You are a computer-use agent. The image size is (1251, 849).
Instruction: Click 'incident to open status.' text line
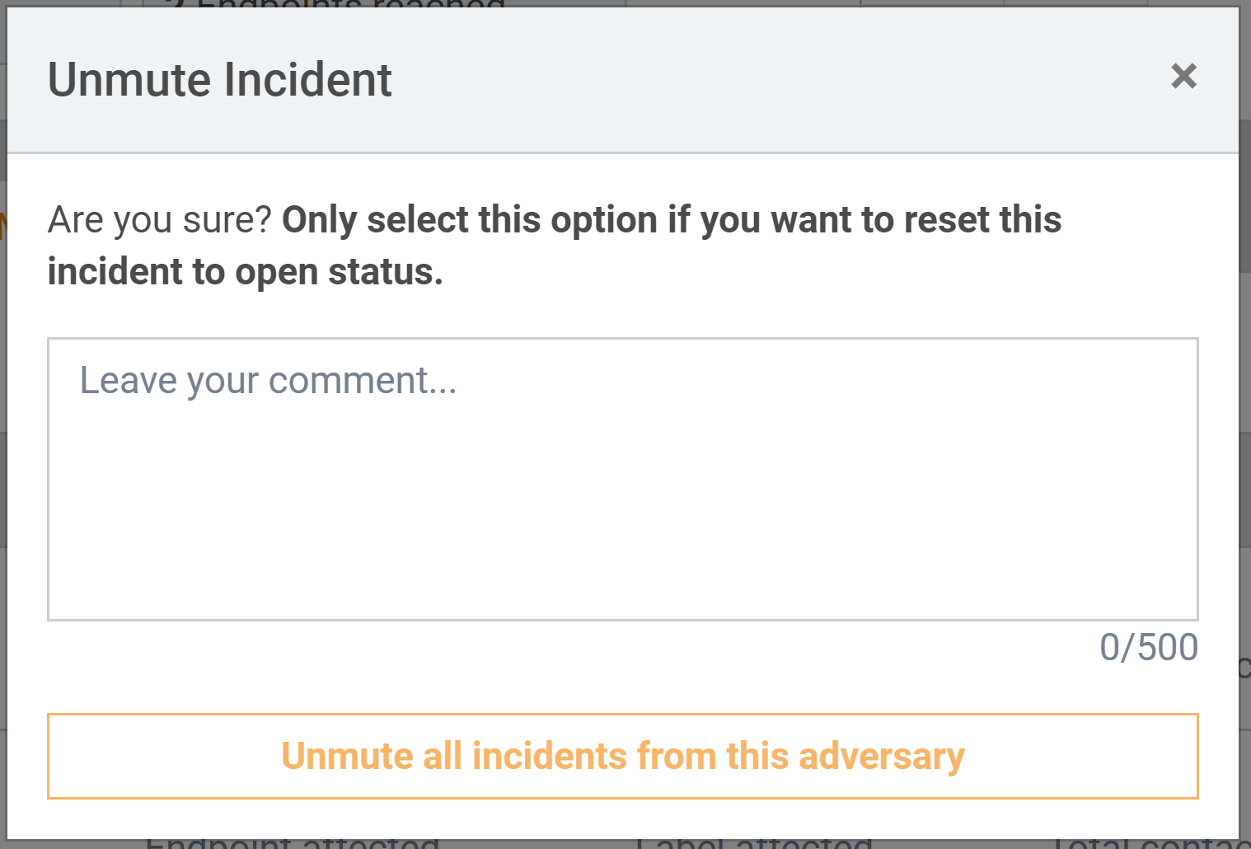245,272
